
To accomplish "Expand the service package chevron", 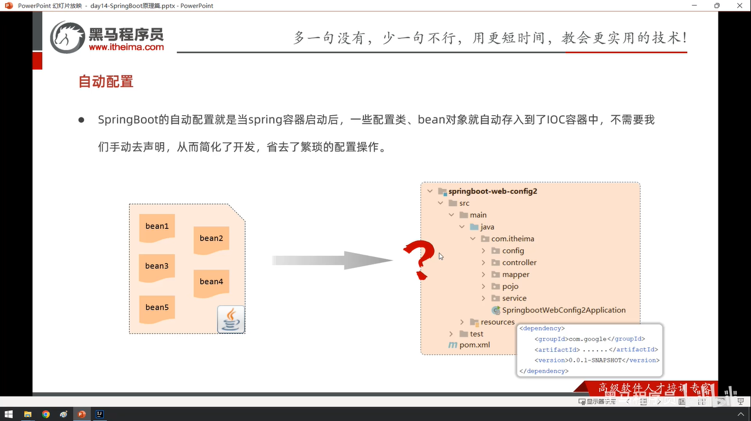I will pos(483,298).
